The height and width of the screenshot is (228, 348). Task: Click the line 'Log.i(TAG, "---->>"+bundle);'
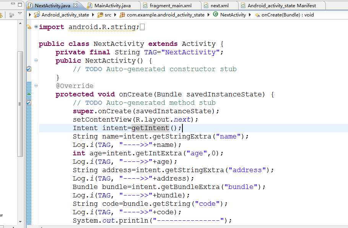click(x=131, y=195)
